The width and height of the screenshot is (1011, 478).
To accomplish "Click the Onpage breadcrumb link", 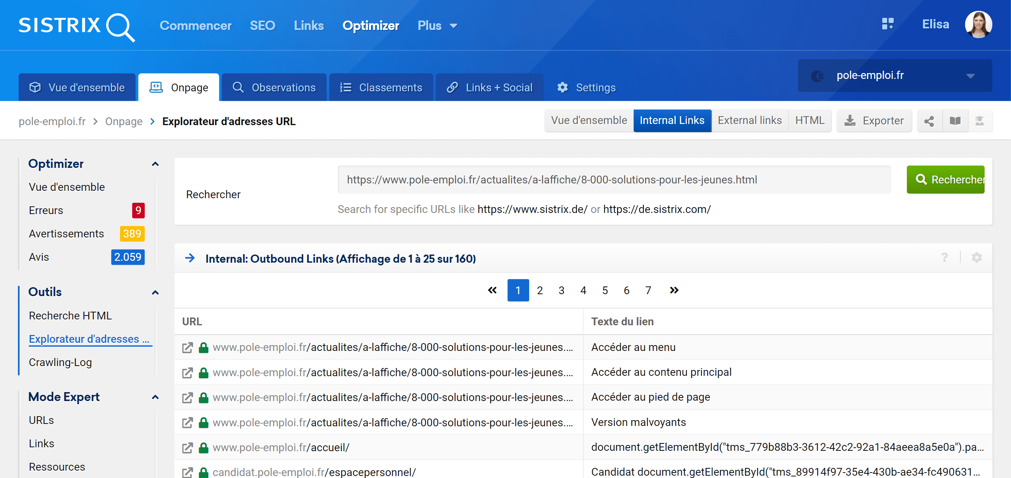I will tap(124, 122).
